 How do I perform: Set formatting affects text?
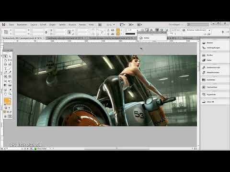9,108
